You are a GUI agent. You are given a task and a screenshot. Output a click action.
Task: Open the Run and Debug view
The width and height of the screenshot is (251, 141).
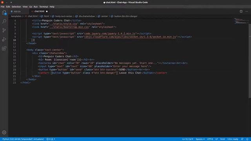coord(4,39)
